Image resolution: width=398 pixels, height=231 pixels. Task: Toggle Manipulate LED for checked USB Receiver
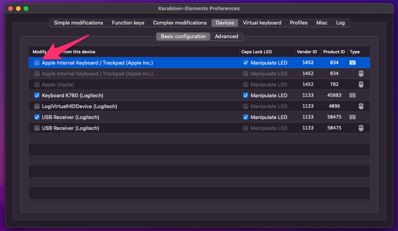coord(246,117)
